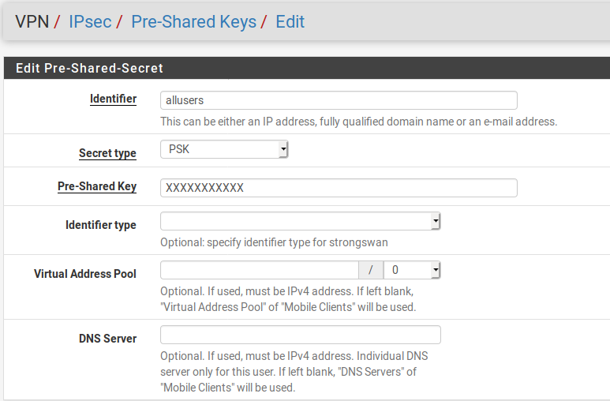Click the underlined Identifier label

(x=113, y=99)
